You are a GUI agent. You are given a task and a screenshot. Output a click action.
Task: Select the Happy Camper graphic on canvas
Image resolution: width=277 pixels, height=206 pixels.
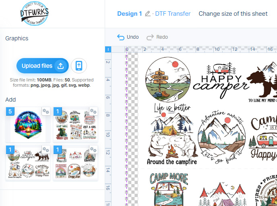point(221,81)
